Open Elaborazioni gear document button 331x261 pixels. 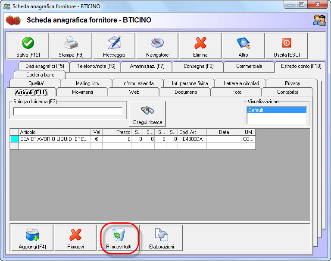(x=162, y=238)
